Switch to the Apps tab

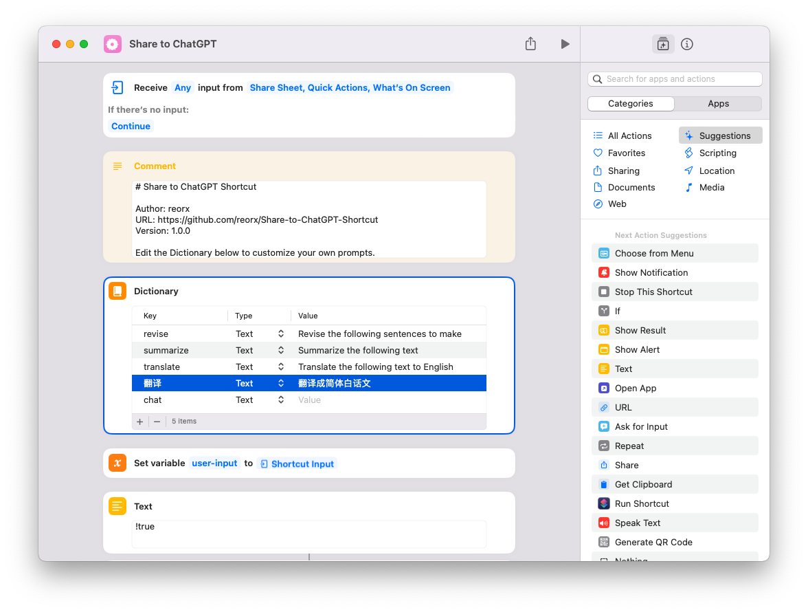718,104
